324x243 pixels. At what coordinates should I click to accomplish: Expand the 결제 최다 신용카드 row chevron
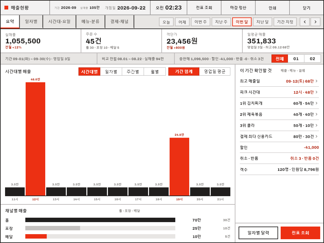pos(316,136)
